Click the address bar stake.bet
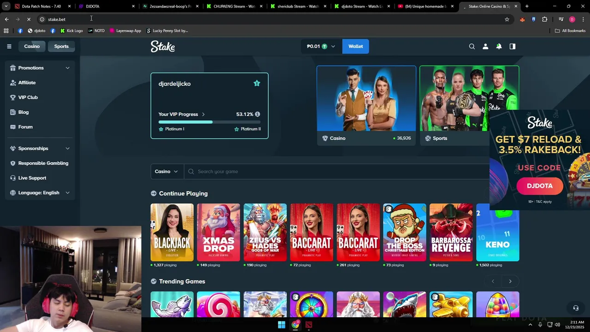Viewport: 590px width, 332px height. pos(272,19)
